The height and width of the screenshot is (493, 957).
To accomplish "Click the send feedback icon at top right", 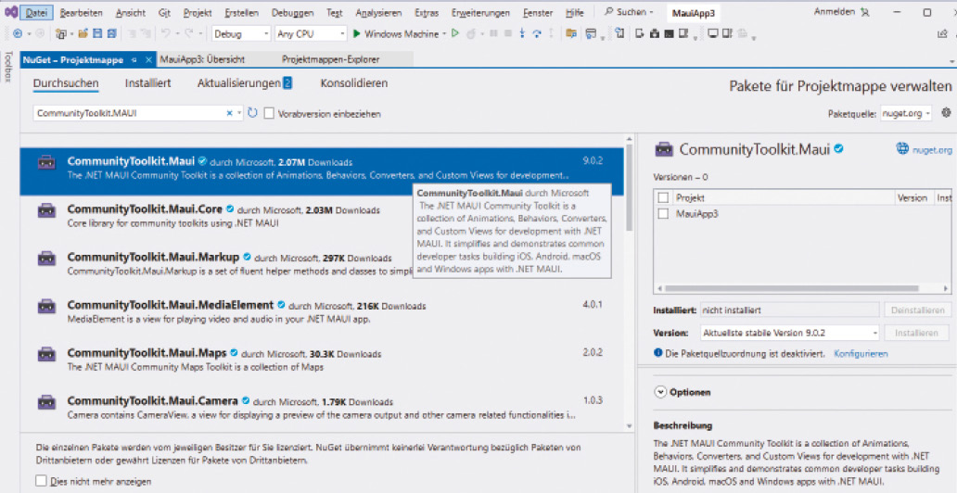I will 942,34.
